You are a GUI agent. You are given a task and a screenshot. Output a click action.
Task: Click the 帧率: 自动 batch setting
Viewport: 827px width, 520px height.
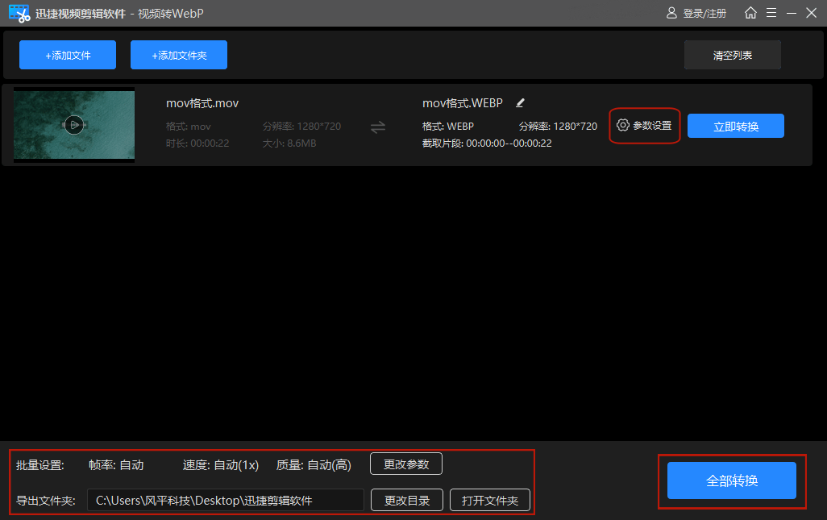tap(116, 465)
